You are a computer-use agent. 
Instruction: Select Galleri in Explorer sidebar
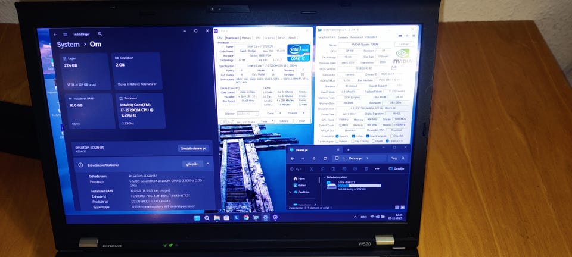tap(299, 185)
